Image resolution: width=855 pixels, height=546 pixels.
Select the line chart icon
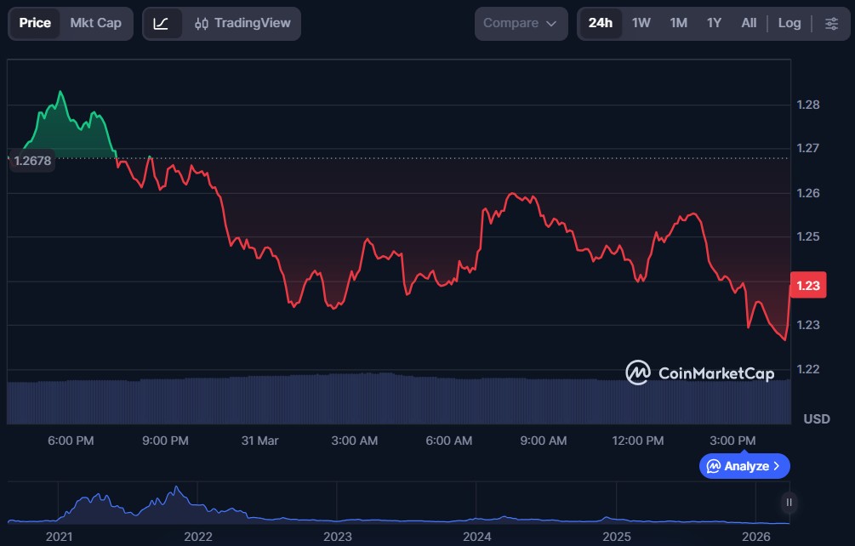[161, 23]
